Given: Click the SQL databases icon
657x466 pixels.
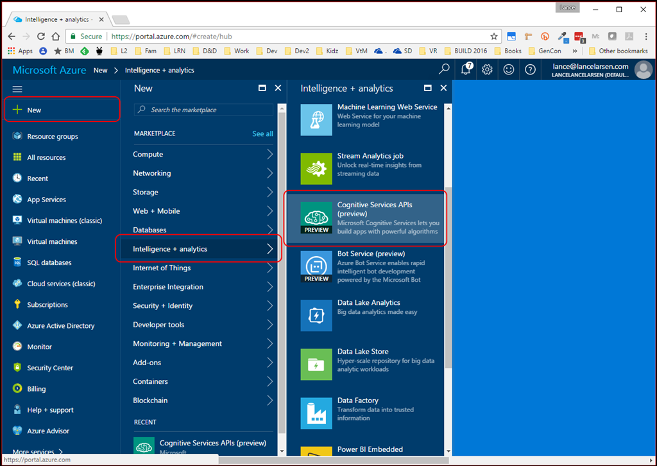Looking at the screenshot, I should coord(17,263).
